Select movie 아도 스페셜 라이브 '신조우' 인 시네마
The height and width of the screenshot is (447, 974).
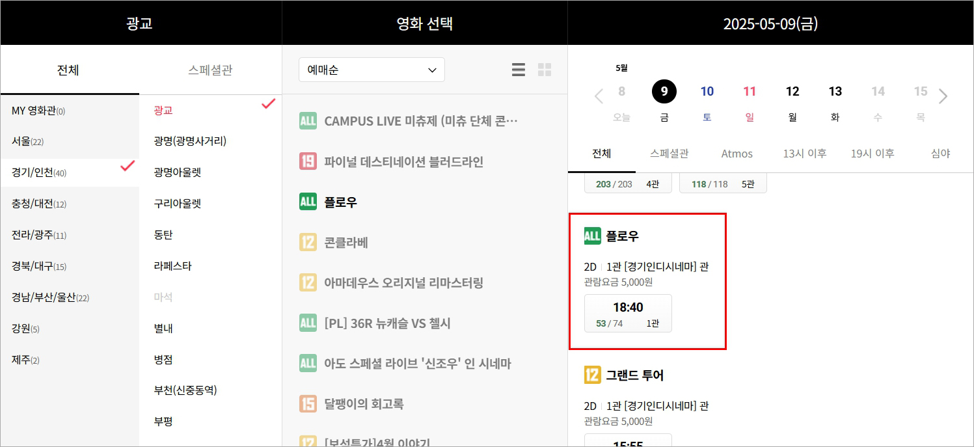[x=418, y=364]
